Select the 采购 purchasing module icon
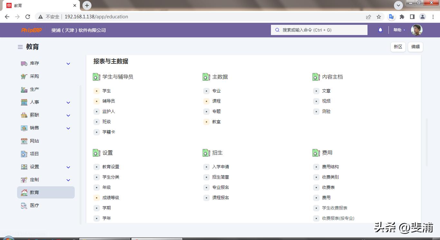 tap(24, 76)
